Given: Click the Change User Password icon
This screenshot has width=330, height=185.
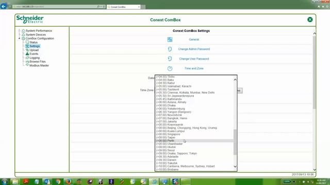Looking at the screenshot, I should pos(170,59).
